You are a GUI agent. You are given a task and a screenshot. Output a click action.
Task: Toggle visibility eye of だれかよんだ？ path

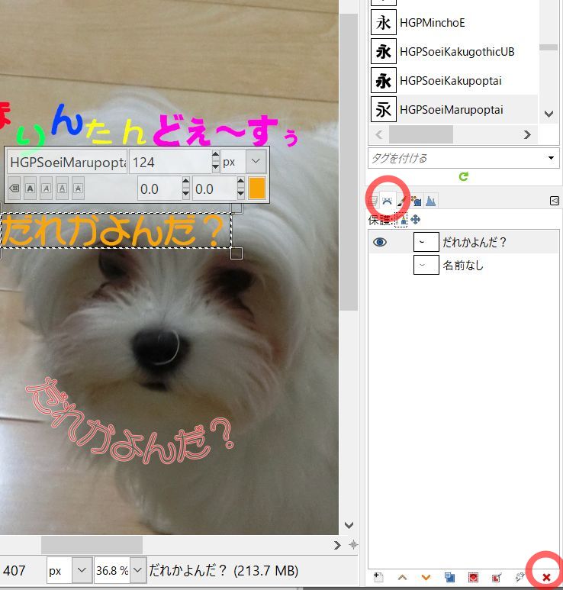[380, 242]
